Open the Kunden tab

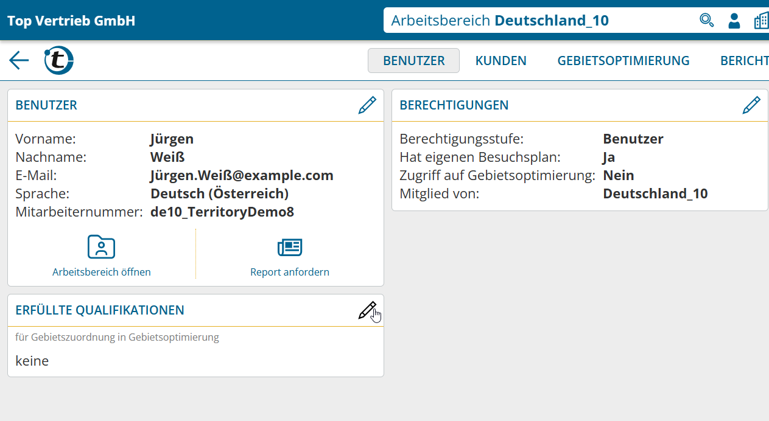coord(500,61)
